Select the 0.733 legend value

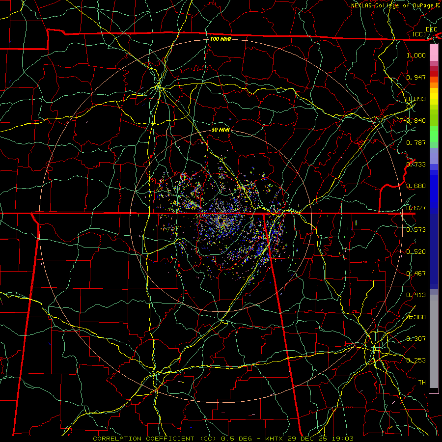[x=416, y=165]
